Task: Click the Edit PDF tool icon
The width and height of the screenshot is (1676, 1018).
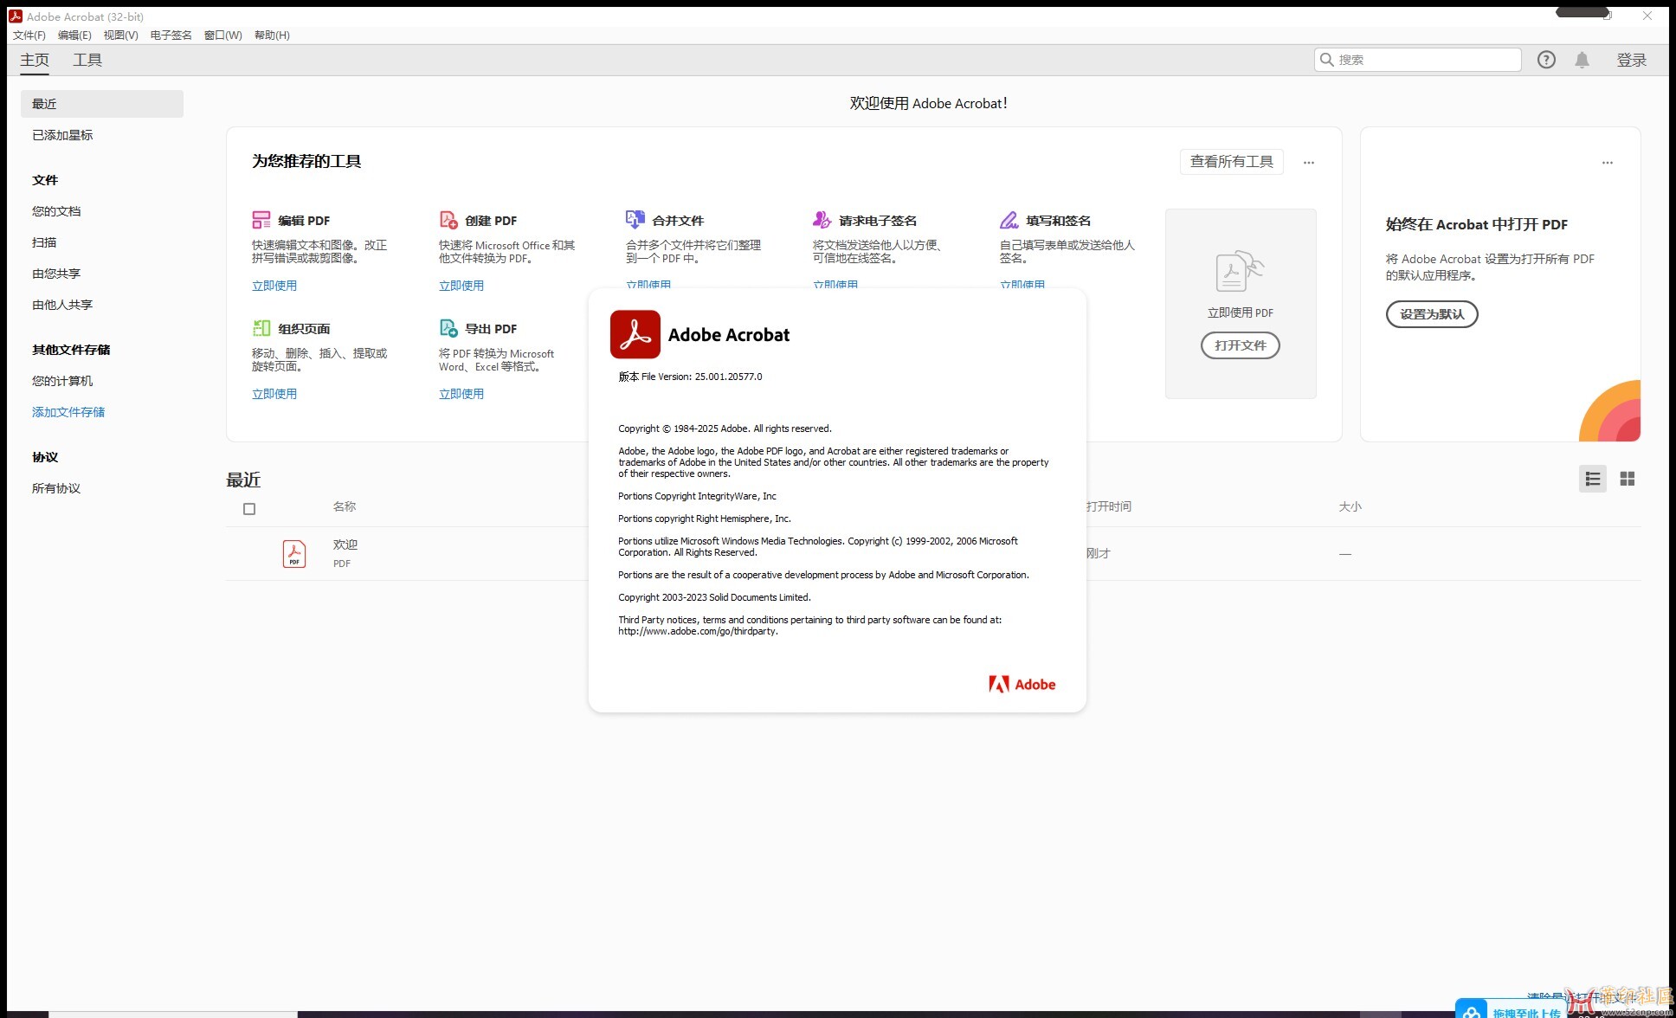Action: 261,220
